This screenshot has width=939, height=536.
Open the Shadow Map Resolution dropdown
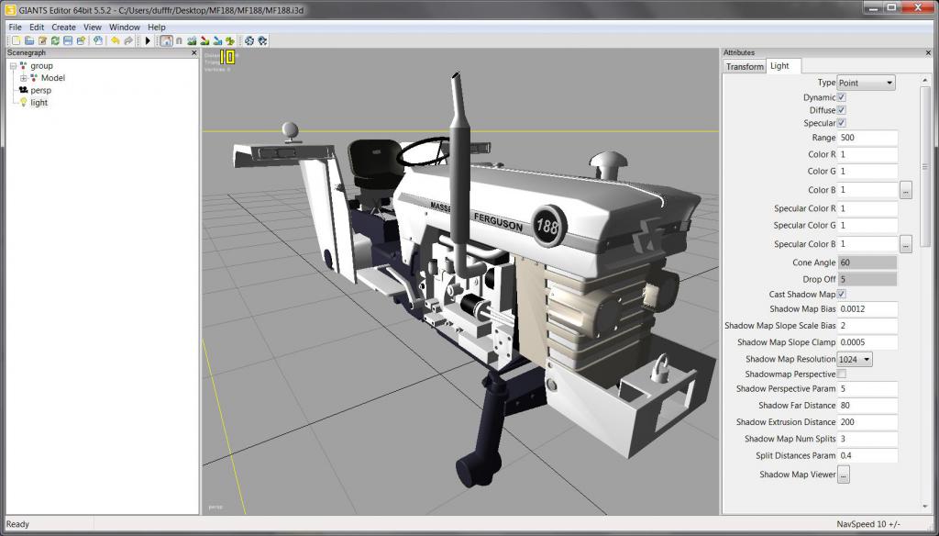pyautogui.click(x=855, y=359)
